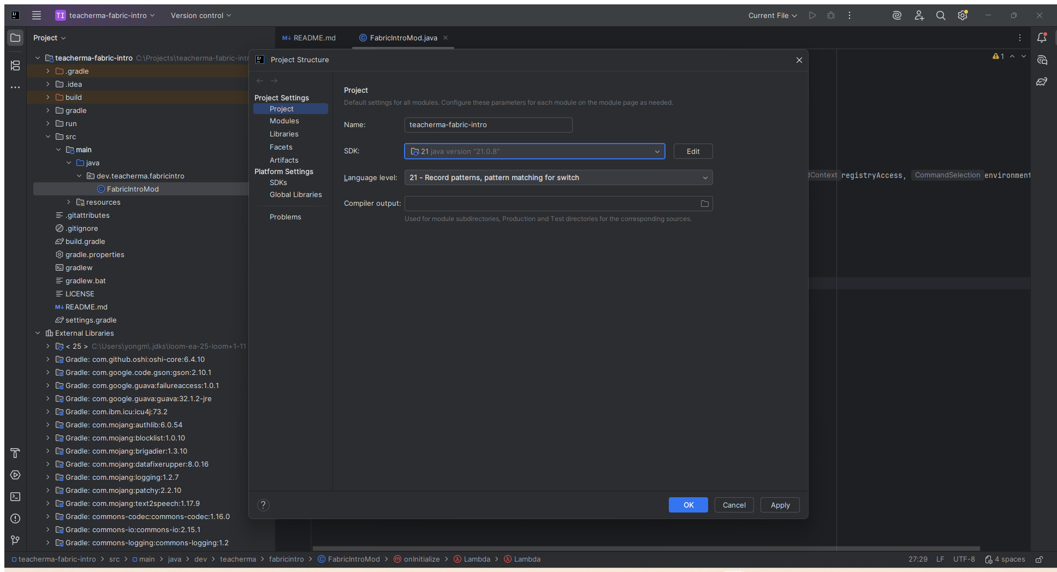Click the OK button
The image size is (1057, 572).
(x=688, y=505)
